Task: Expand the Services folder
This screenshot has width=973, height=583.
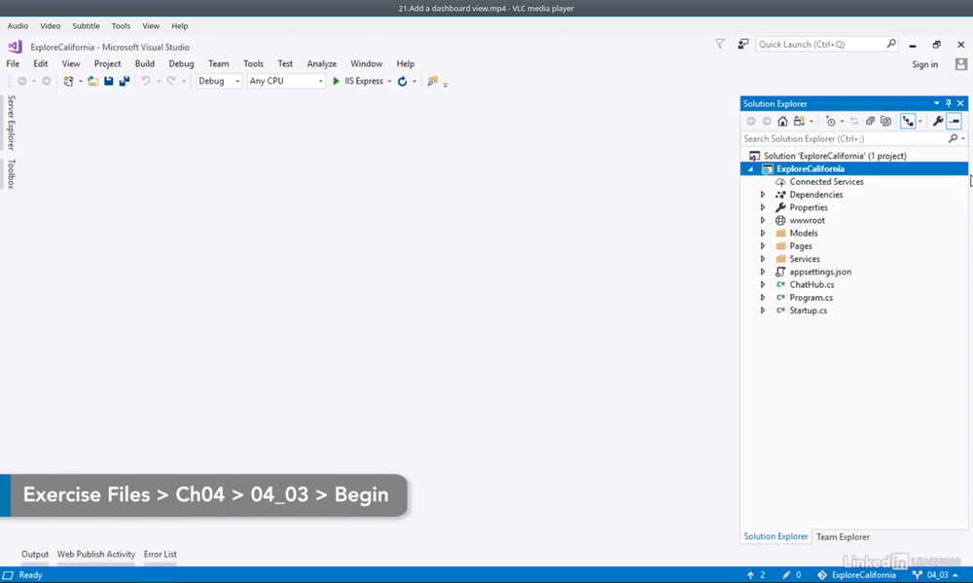Action: pos(763,259)
